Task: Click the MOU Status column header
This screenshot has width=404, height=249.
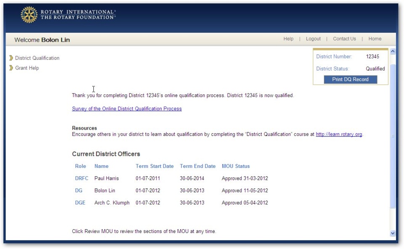Action: click(x=236, y=166)
